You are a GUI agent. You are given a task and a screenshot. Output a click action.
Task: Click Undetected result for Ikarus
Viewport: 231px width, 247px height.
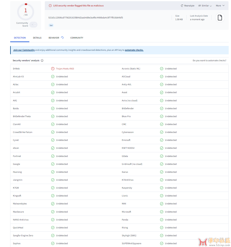click(171, 172)
